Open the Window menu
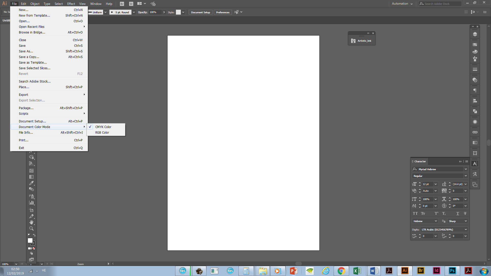Viewport: 491px width, 276px height. click(96, 4)
